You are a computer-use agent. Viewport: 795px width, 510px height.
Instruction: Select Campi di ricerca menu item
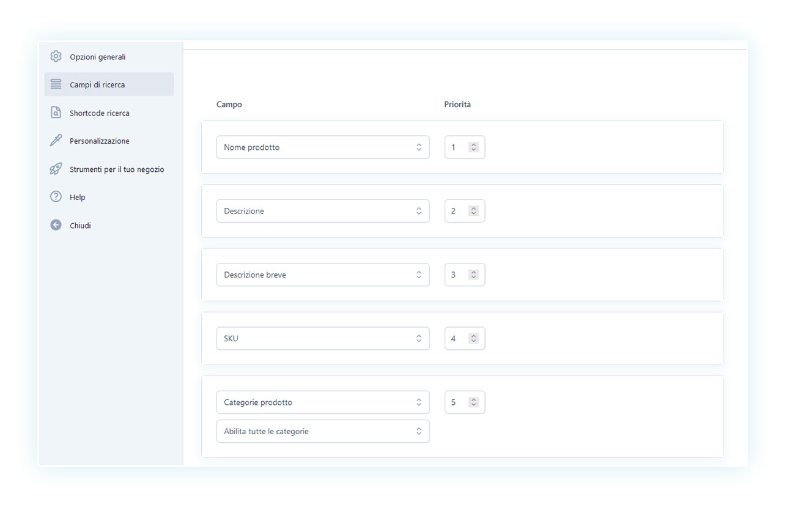109,84
